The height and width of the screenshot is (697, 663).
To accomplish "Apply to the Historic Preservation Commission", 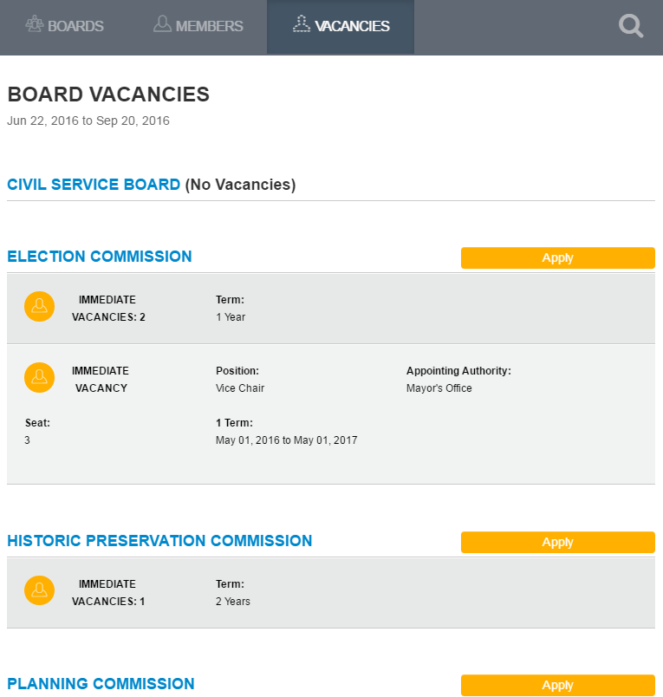I will 557,542.
